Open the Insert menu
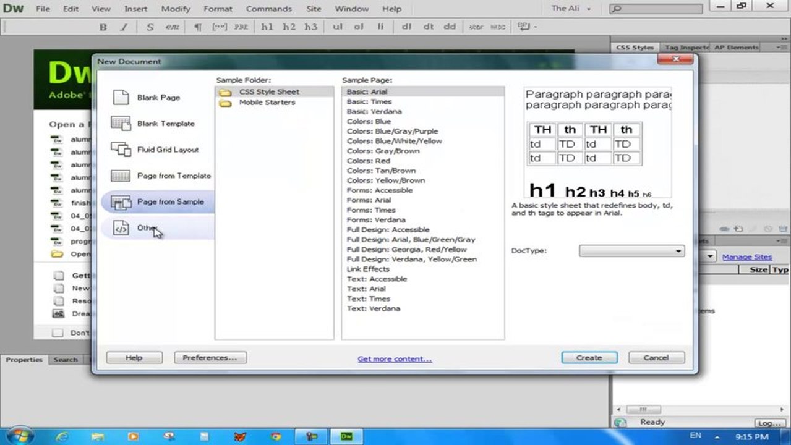The width and height of the screenshot is (791, 445). coord(135,9)
